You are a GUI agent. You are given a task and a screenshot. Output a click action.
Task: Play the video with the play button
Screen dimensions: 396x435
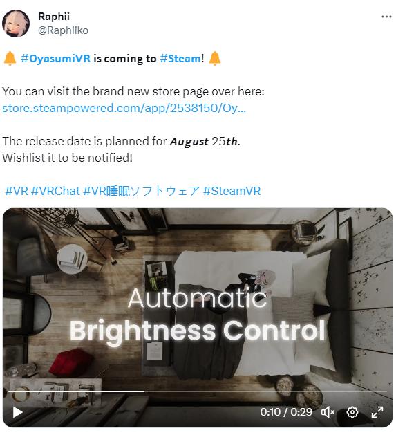18,412
